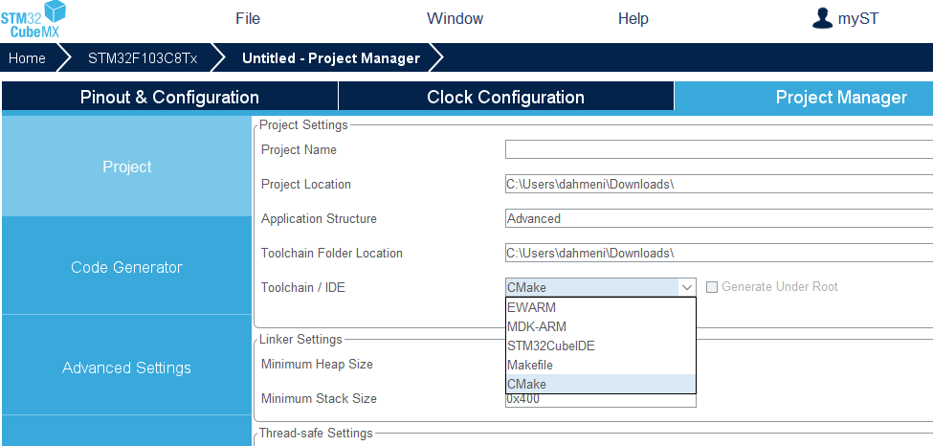Click the Toolchain Folder Location field
Screen dimensions: 933x446
pyautogui.click(x=719, y=253)
